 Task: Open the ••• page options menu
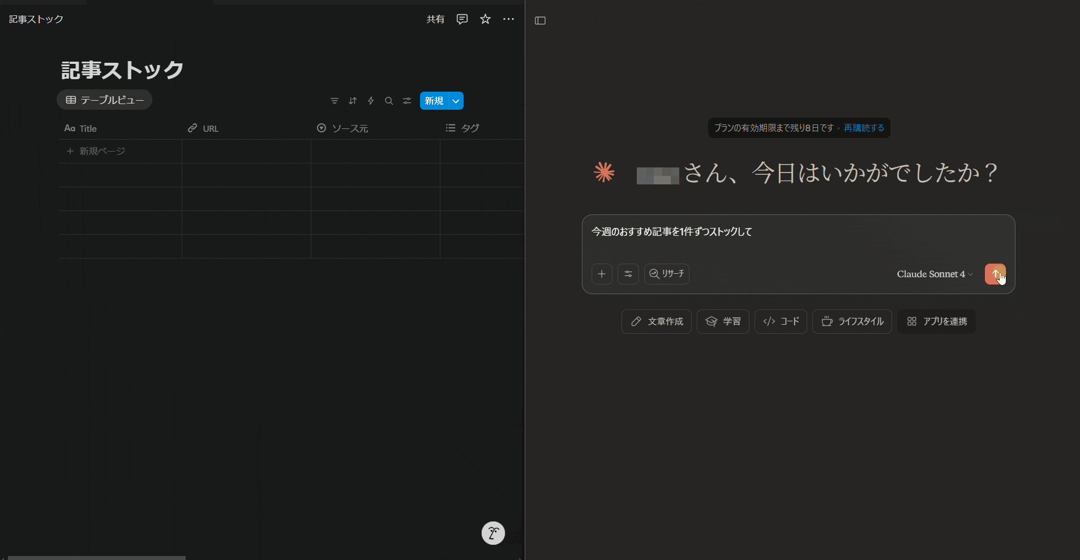(508, 19)
